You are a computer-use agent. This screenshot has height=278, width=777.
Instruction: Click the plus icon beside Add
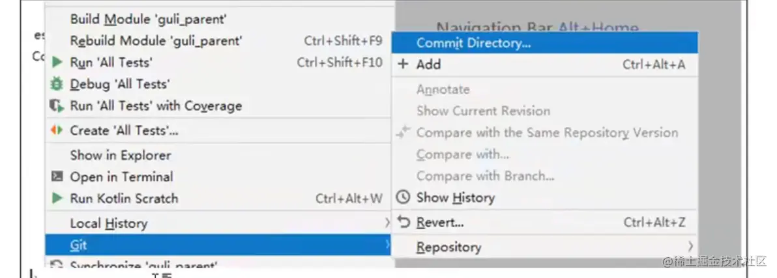403,64
